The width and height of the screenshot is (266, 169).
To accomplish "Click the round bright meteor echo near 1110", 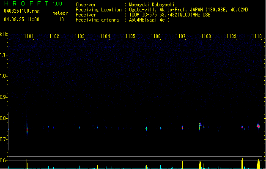I will point(258,126).
